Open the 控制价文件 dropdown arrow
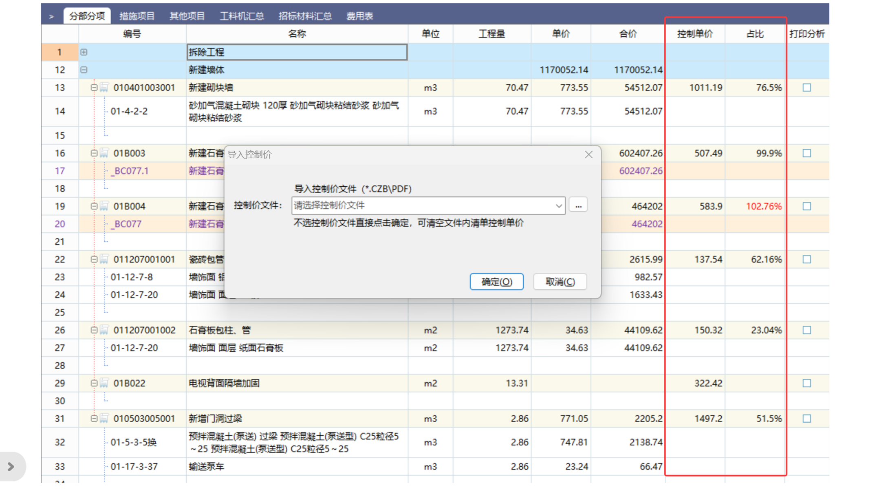 click(559, 206)
